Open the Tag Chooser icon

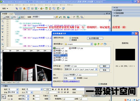pyautogui.click(x=63, y=9)
